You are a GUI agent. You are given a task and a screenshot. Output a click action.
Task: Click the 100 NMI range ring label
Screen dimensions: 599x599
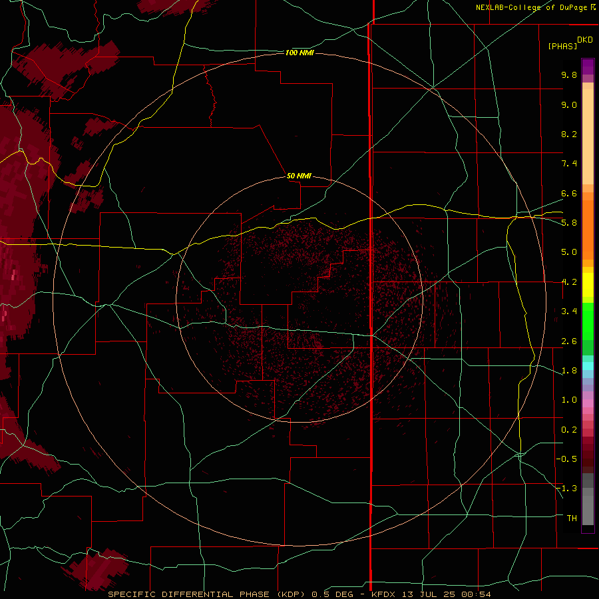coord(299,53)
